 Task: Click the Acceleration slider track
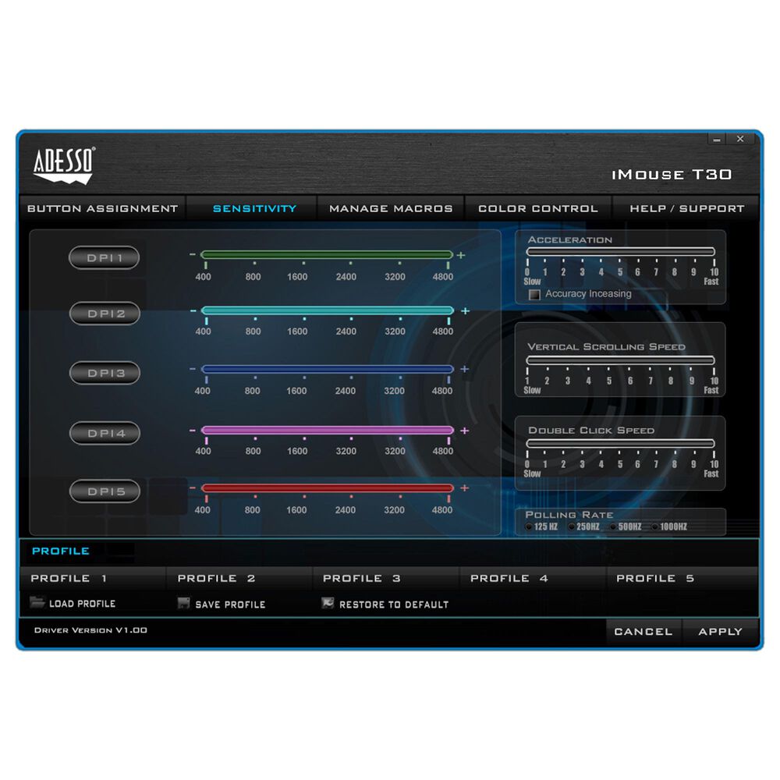pos(620,252)
